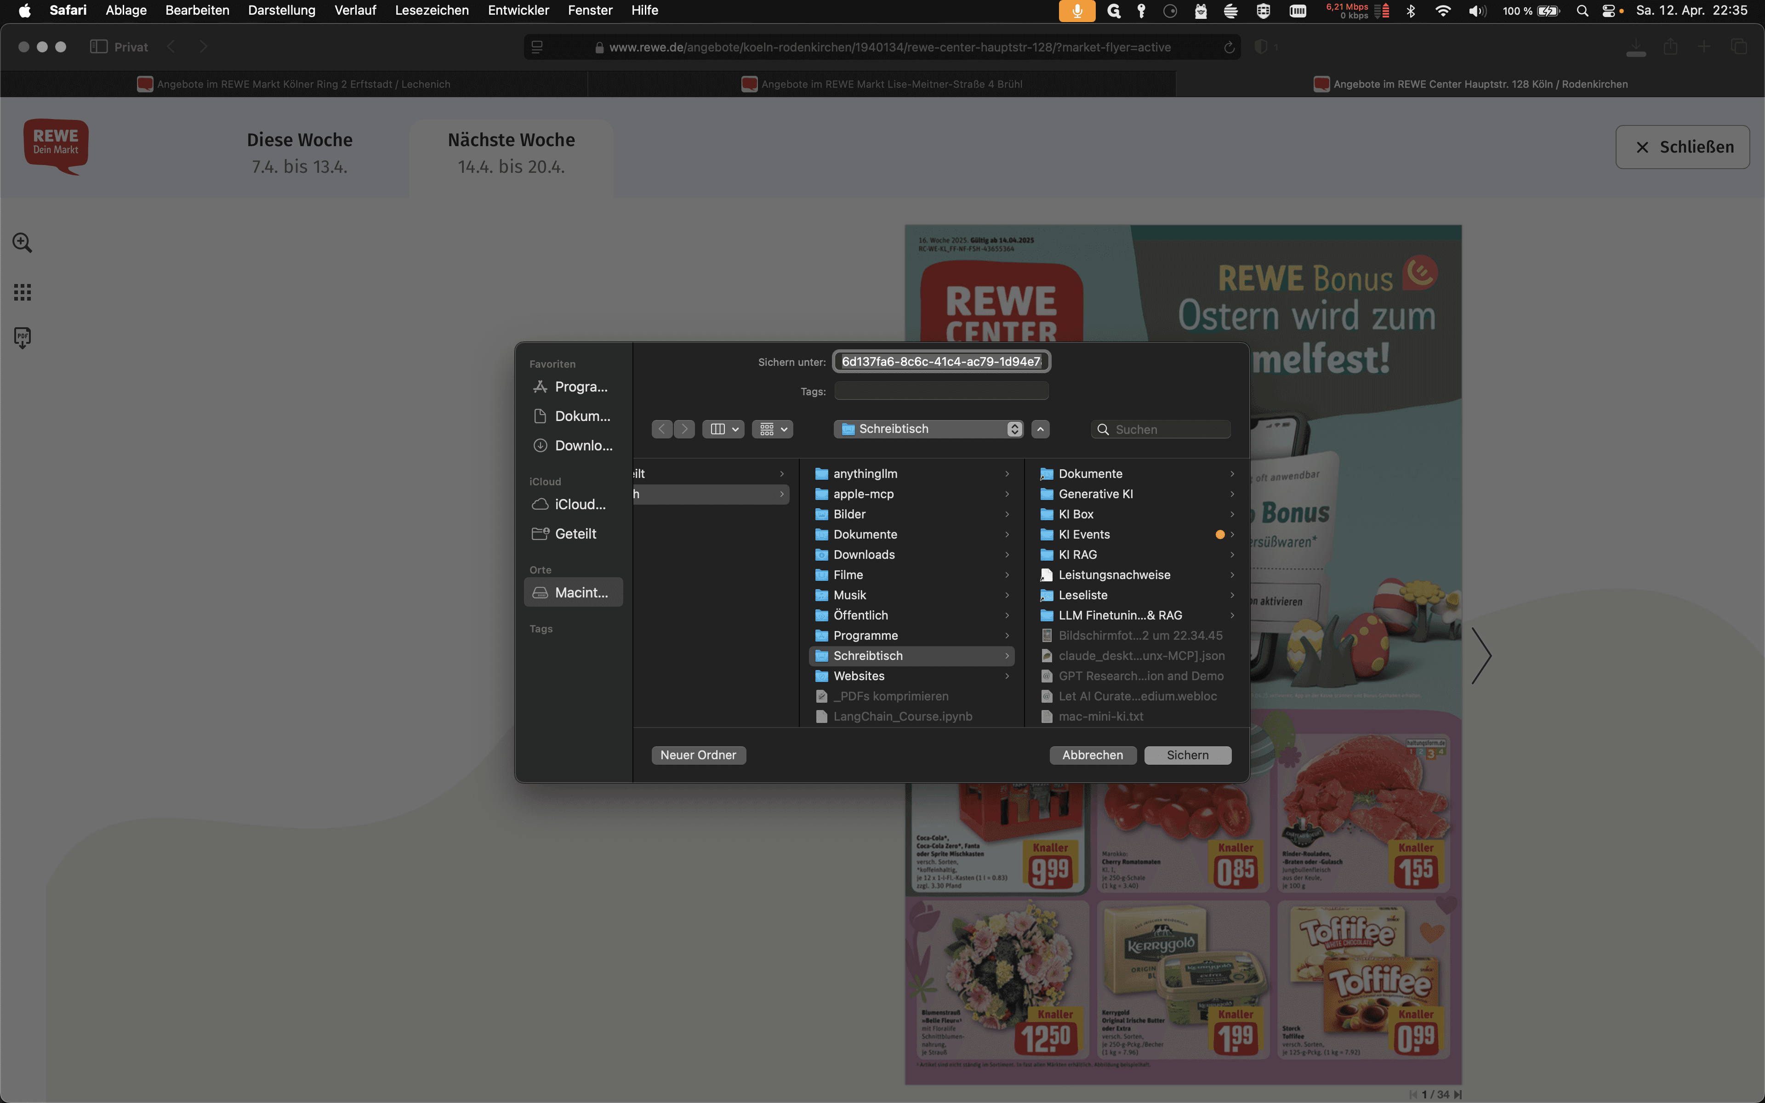Click Safari sidebar toggle icon
The image size is (1765, 1103).
point(98,47)
